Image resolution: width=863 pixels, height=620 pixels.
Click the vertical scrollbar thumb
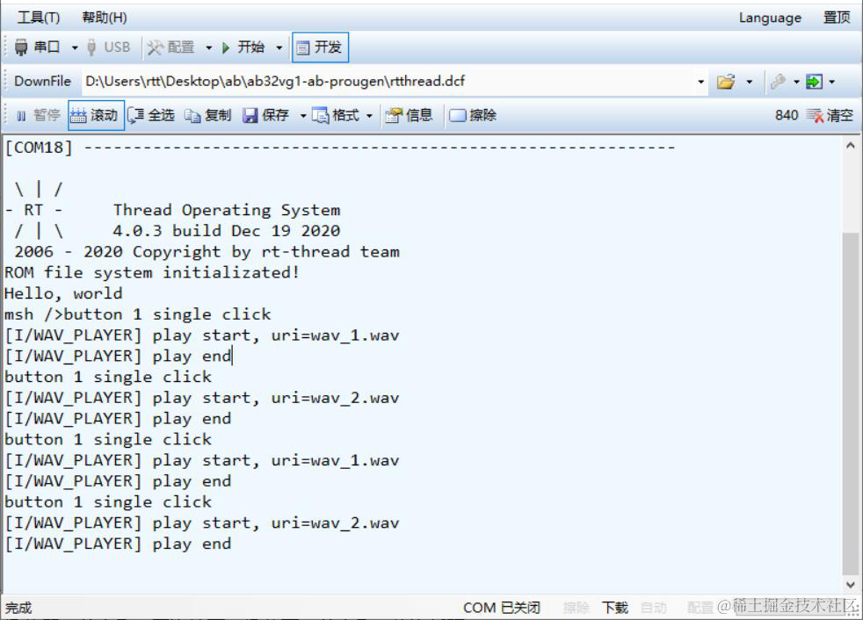tap(851, 403)
